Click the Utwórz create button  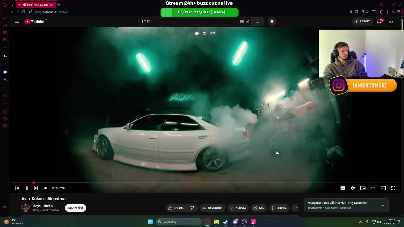[x=362, y=21]
